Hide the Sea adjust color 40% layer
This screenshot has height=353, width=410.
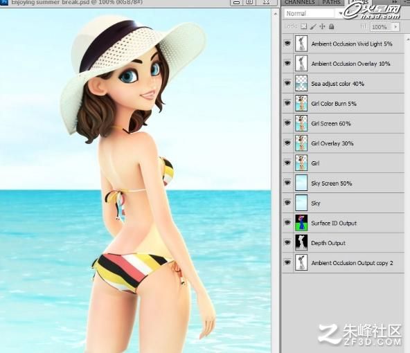(x=287, y=83)
